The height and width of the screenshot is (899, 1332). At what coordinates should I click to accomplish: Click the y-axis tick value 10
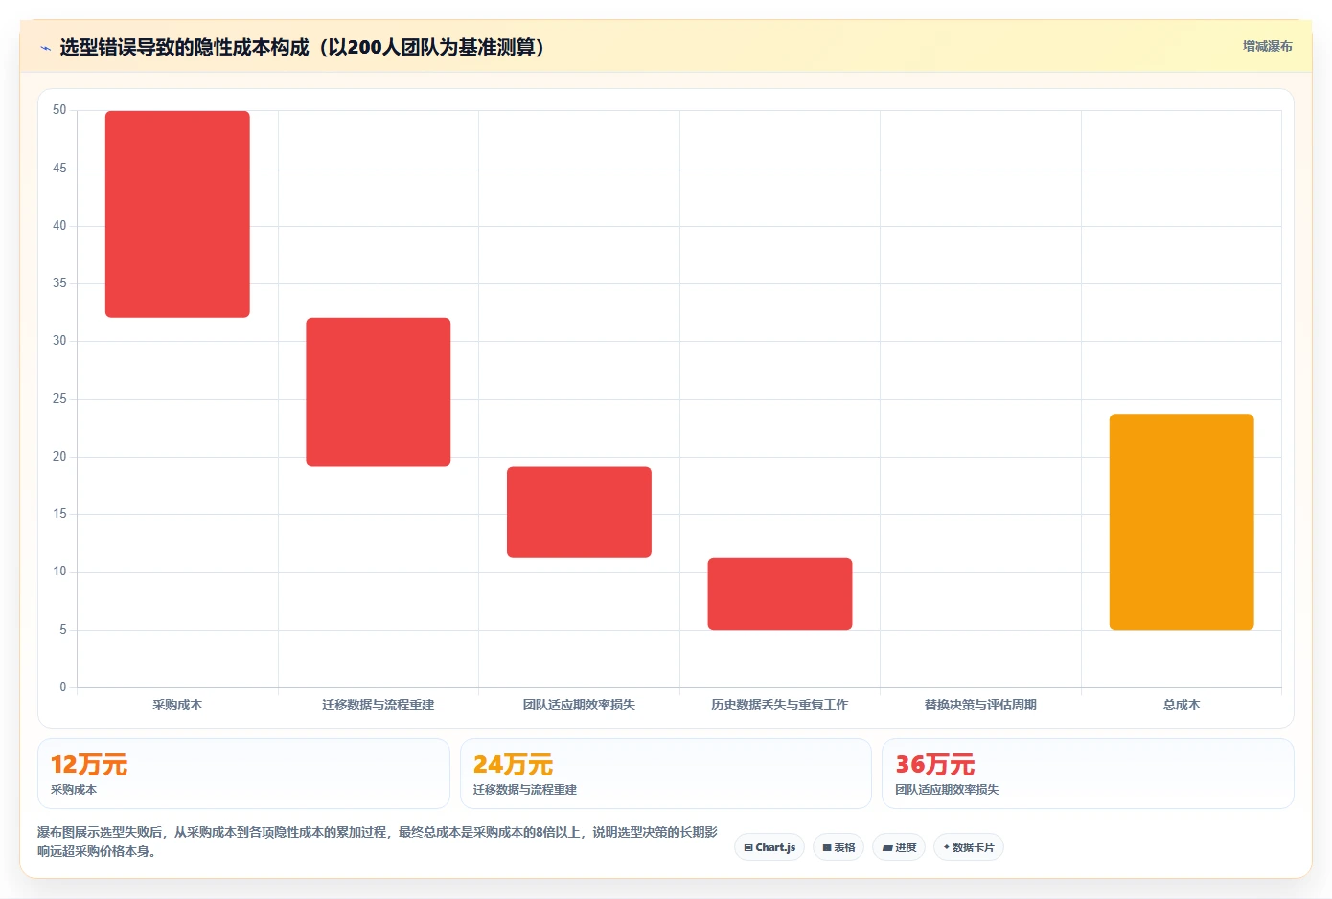59,572
